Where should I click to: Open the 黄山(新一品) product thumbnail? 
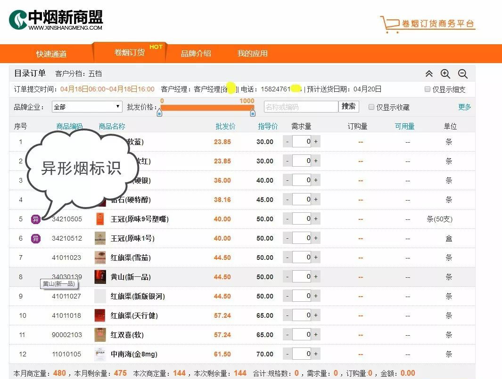(100, 277)
